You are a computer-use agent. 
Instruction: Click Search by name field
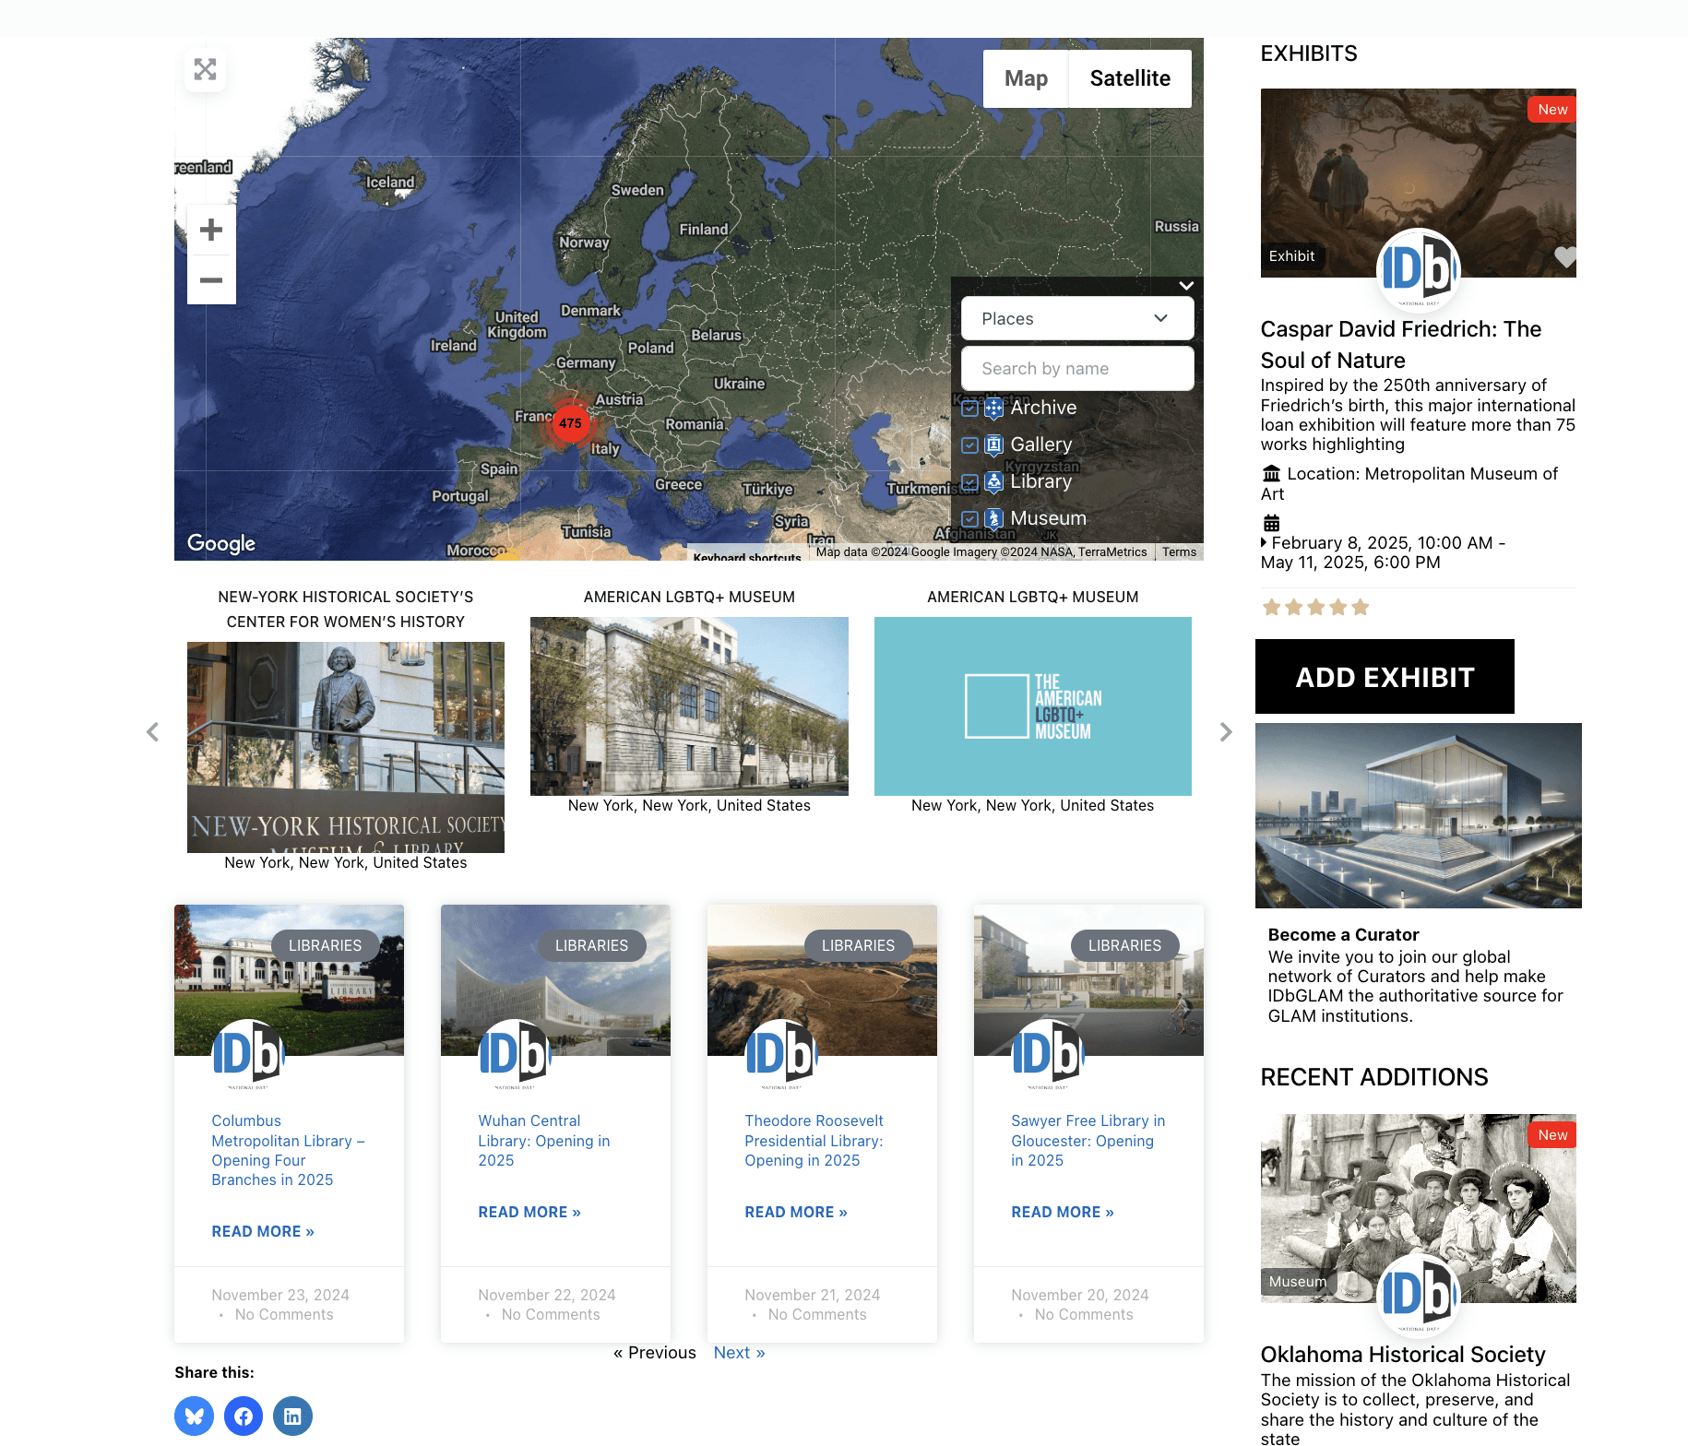click(1077, 368)
